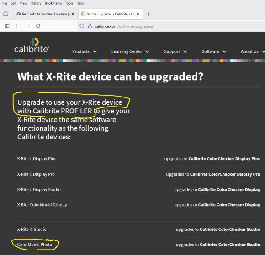Viewport: 265px width, 255px height.
Task: Expand the About Us dropdown
Action: click(x=253, y=51)
